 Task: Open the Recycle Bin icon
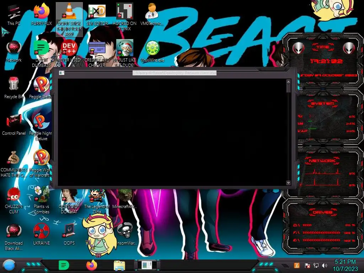[14, 88]
